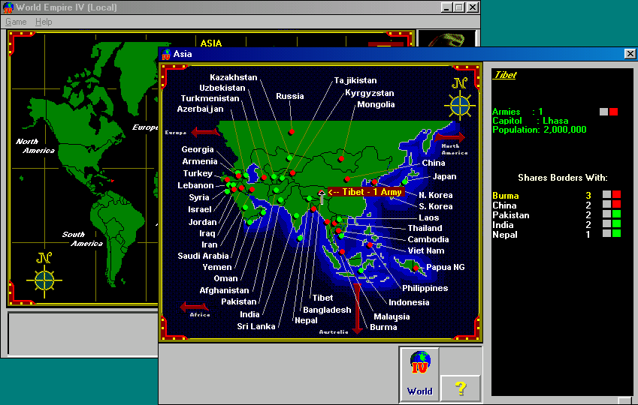Click North America on the world map window
The image size is (638, 405).
[x=35, y=145]
